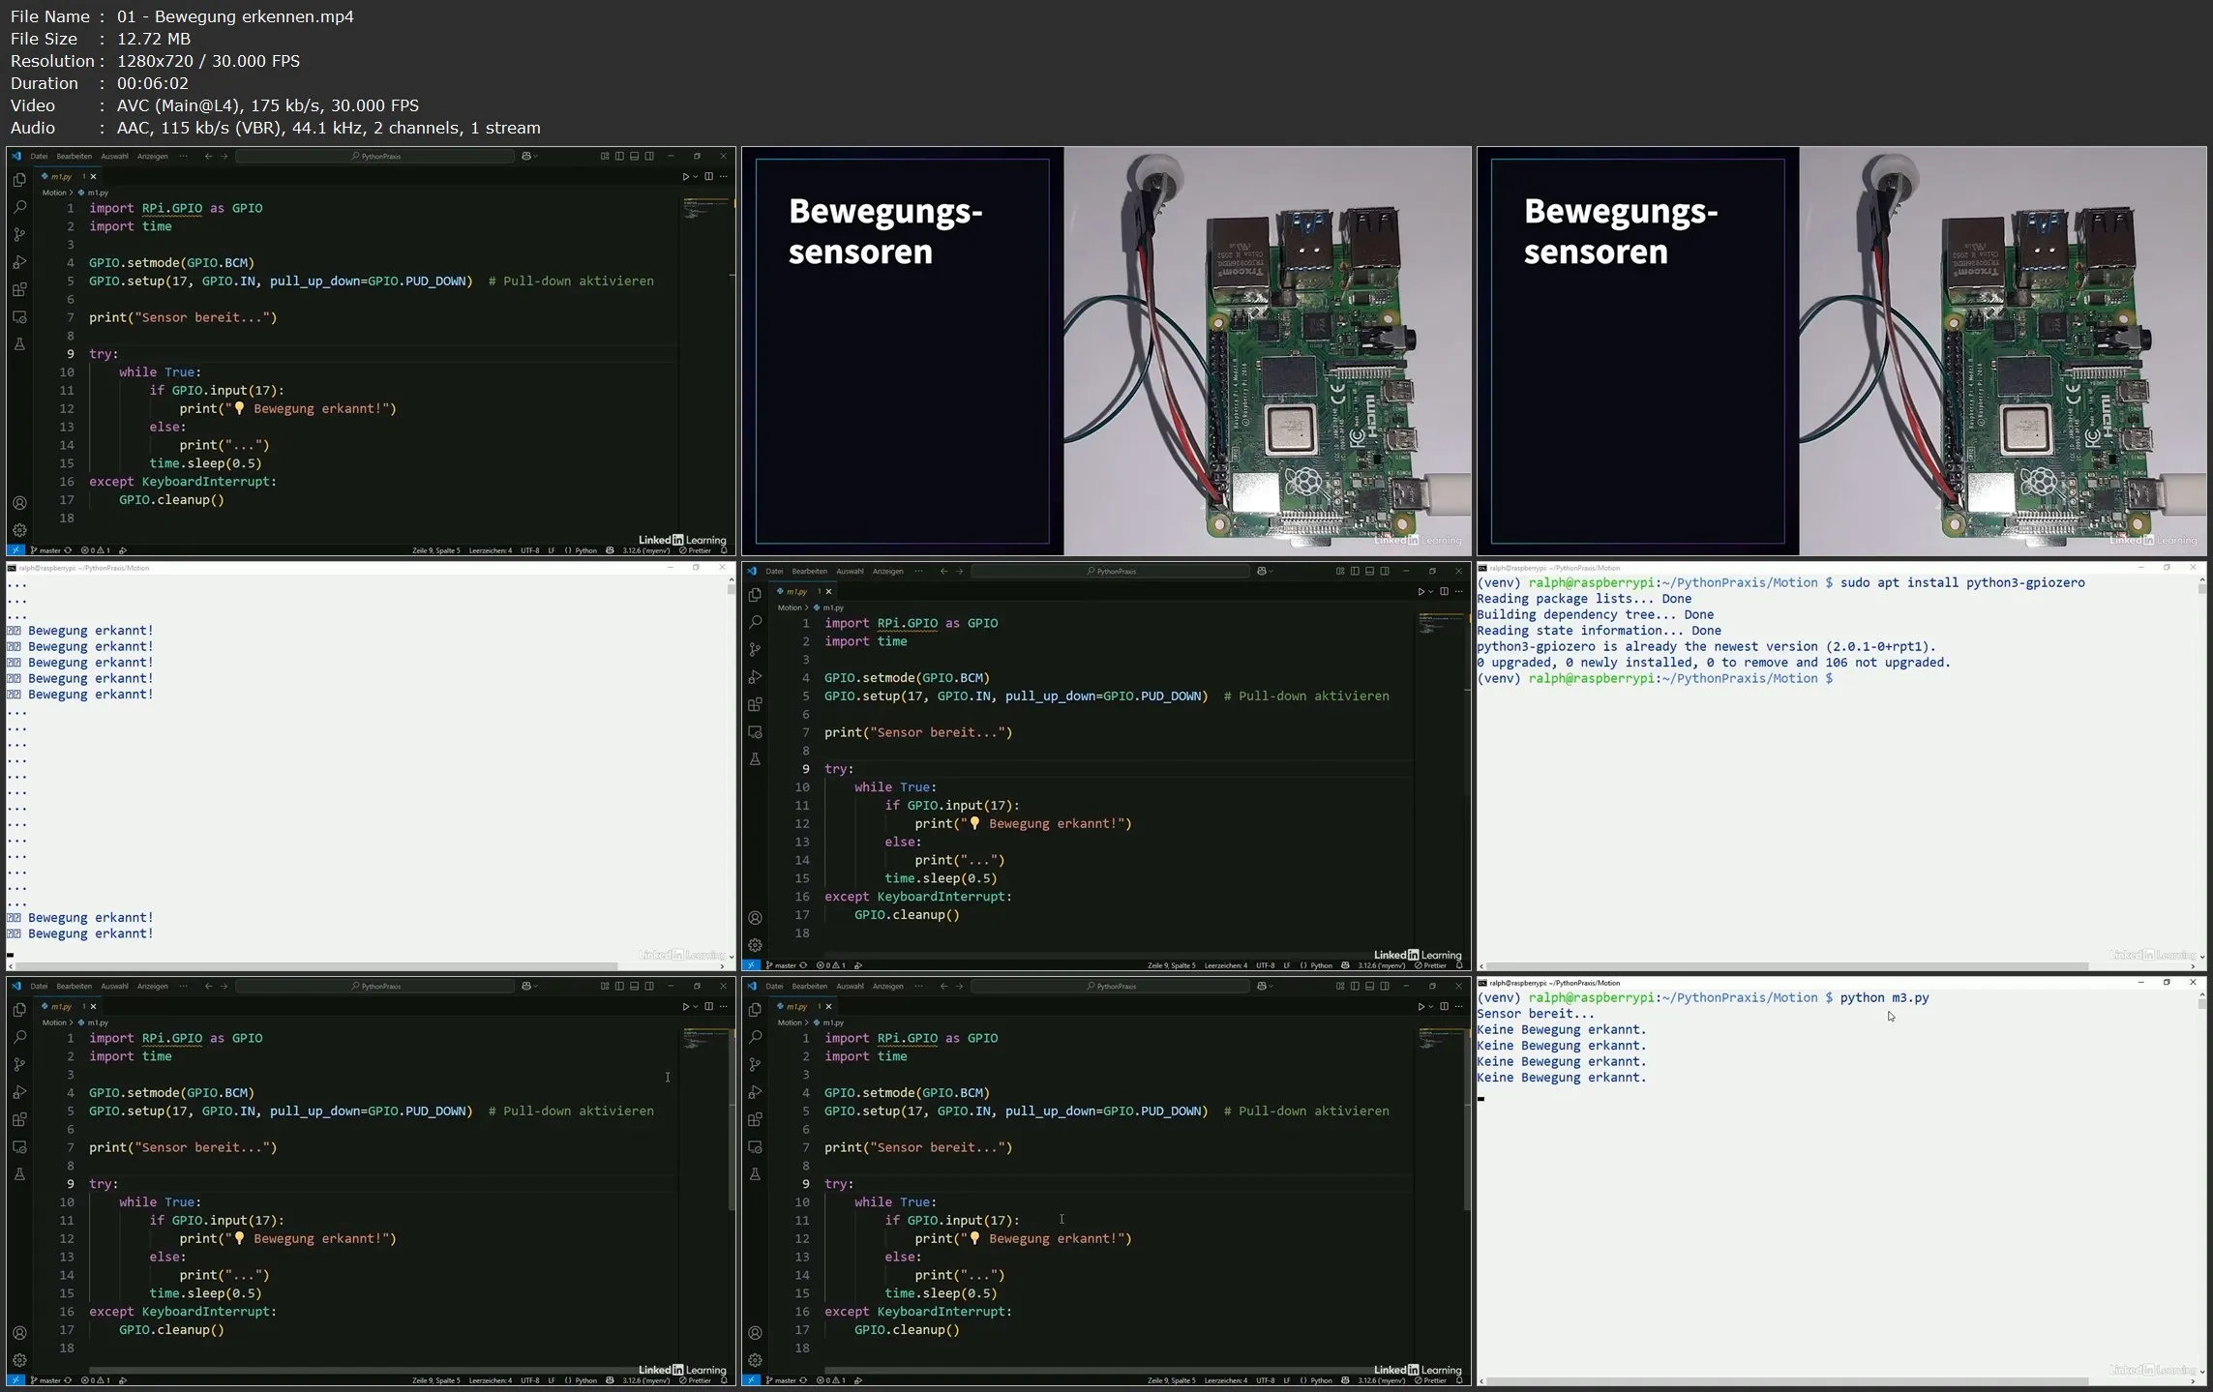Click Accounts icon in bottom-left VS Code thumbnail
Image resolution: width=2213 pixels, height=1392 pixels.
coord(19,1333)
